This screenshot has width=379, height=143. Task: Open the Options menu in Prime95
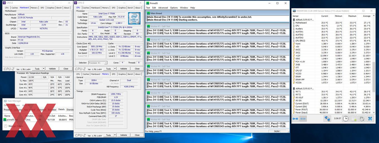click(174, 8)
